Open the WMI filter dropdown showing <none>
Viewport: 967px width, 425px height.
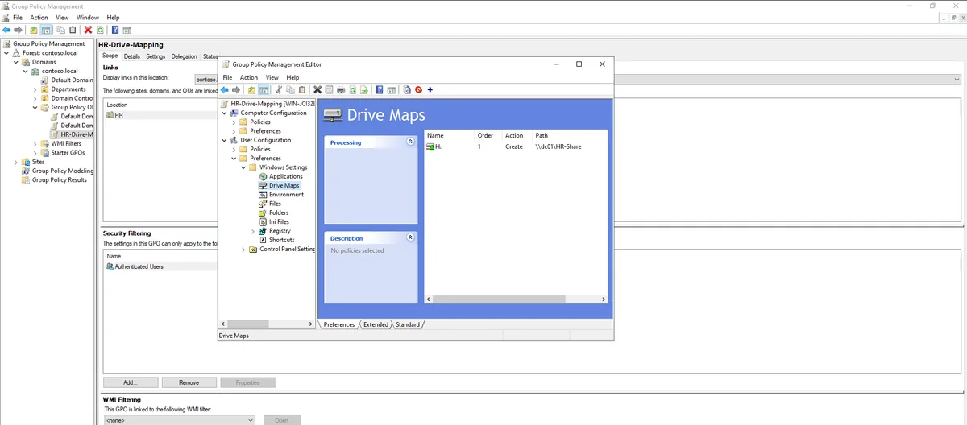[x=180, y=419]
